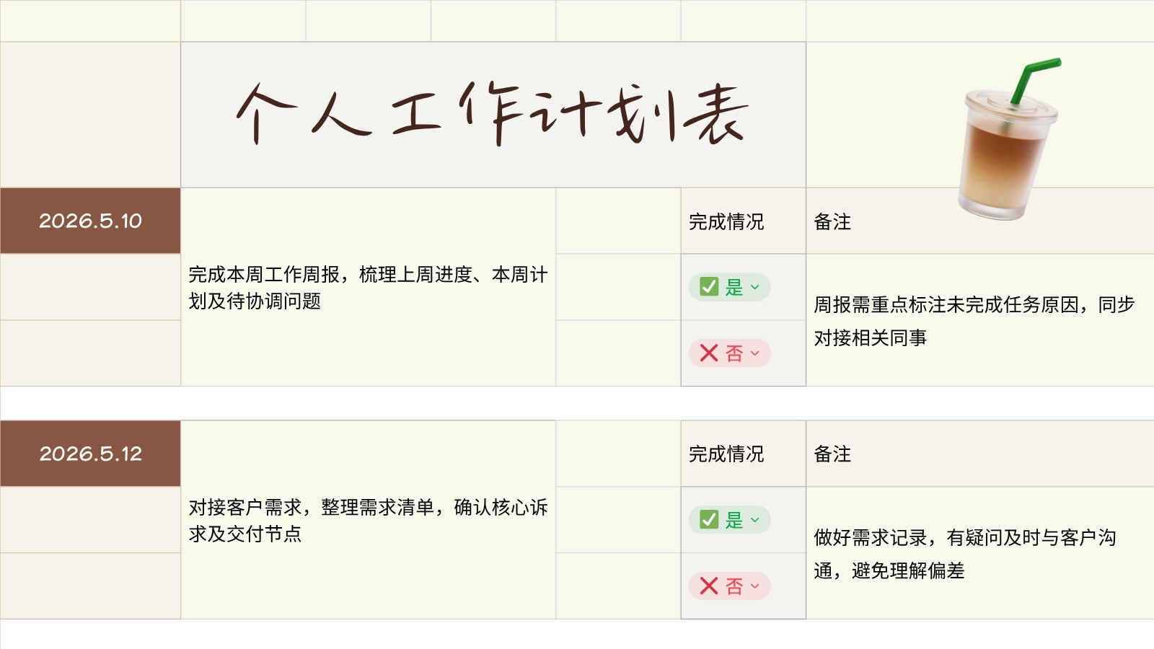Expand the 否 dropdown arrow for 2026.5.10
This screenshot has width=1154, height=649.
click(755, 353)
